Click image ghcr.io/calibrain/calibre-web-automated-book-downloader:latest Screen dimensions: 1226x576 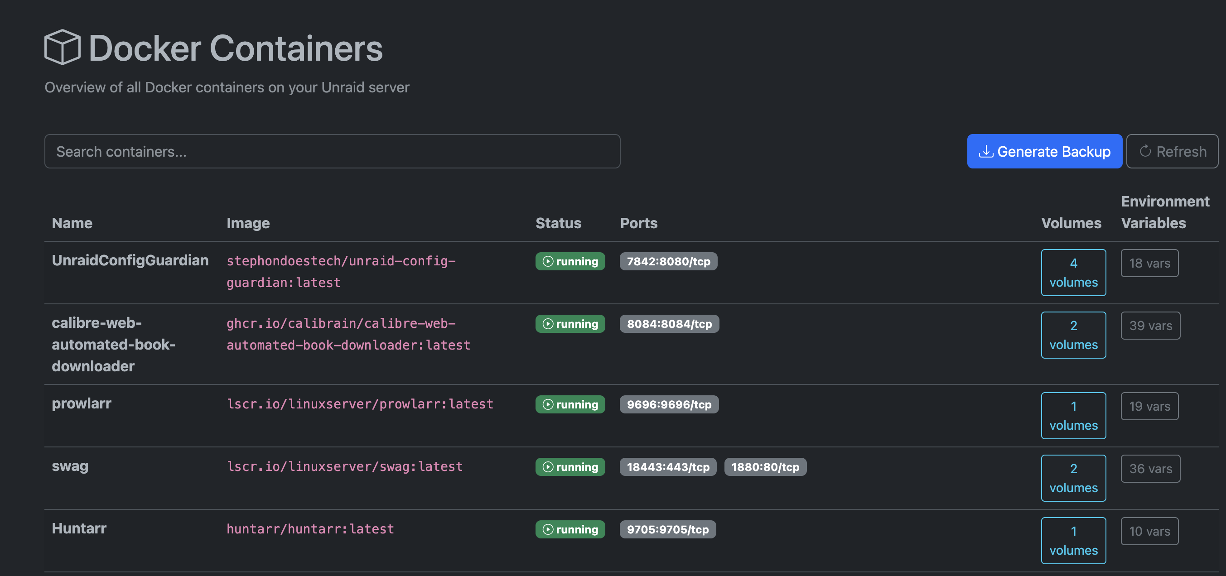[x=348, y=334]
